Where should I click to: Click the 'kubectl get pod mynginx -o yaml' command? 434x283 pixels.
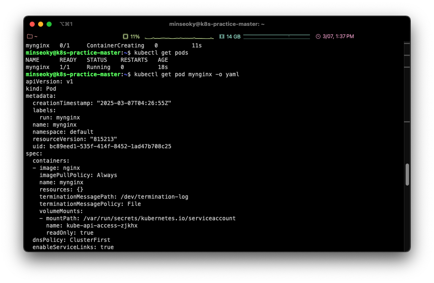click(x=187, y=75)
